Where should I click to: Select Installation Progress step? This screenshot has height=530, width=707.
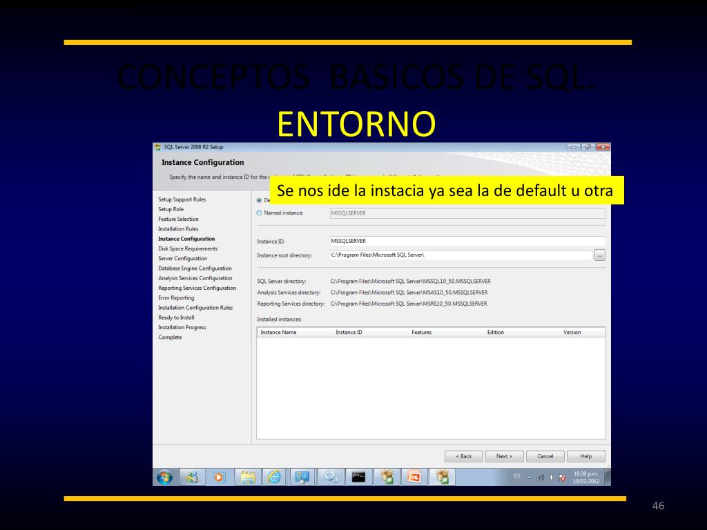(182, 328)
